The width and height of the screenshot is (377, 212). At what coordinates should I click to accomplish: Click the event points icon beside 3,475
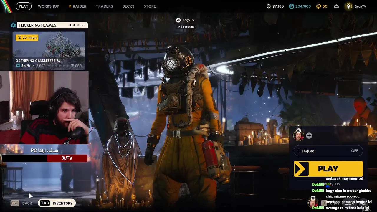18,66
